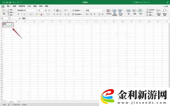170x106 pixels.
Task: Align text right
Action: click(60, 14)
